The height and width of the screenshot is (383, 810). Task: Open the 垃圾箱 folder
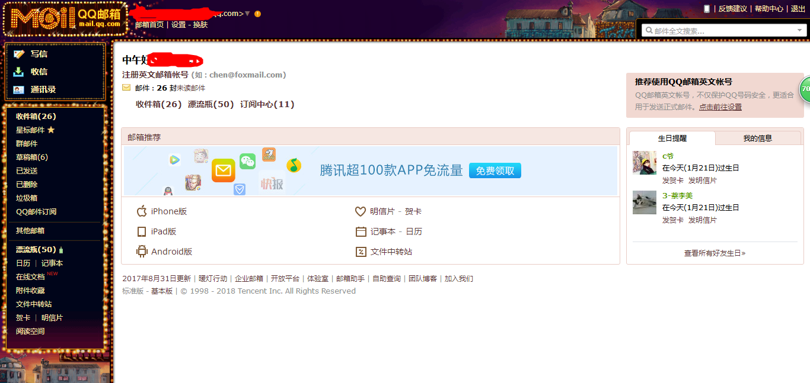(x=27, y=198)
